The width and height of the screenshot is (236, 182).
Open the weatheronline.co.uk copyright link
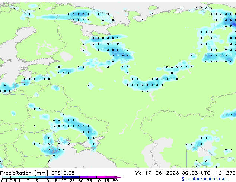coord(205,179)
